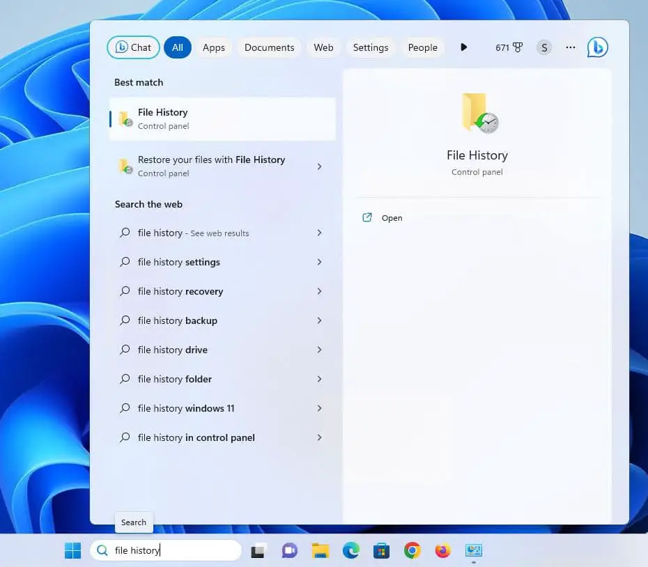Launch Firefox from the taskbar

[x=442, y=551]
